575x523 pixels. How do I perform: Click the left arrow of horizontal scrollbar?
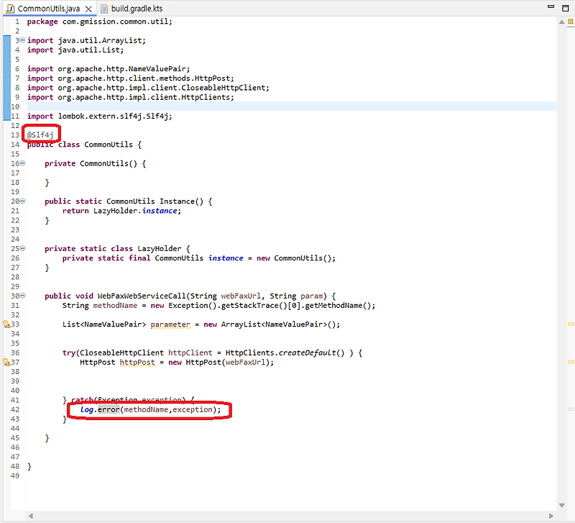[x=29, y=515]
